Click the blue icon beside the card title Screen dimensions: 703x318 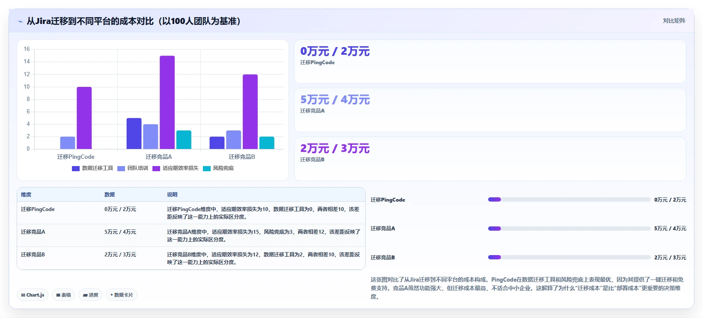coord(20,21)
